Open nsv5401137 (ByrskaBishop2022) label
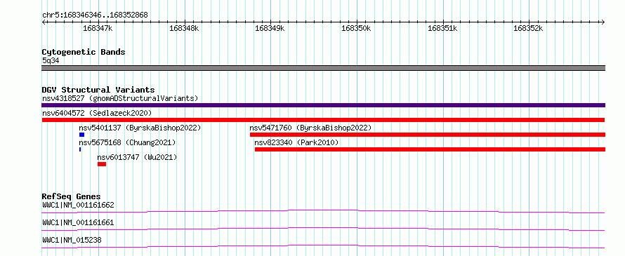The width and height of the screenshot is (625, 256). click(140, 128)
